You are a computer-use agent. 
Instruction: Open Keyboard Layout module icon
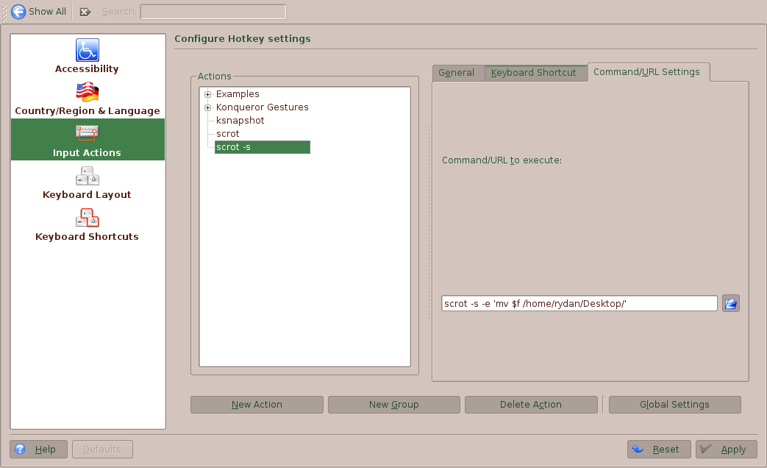87,176
